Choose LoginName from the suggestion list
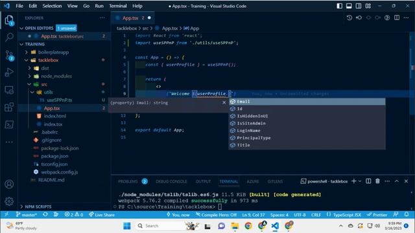Viewport: 415px width, 233px height. (307, 131)
